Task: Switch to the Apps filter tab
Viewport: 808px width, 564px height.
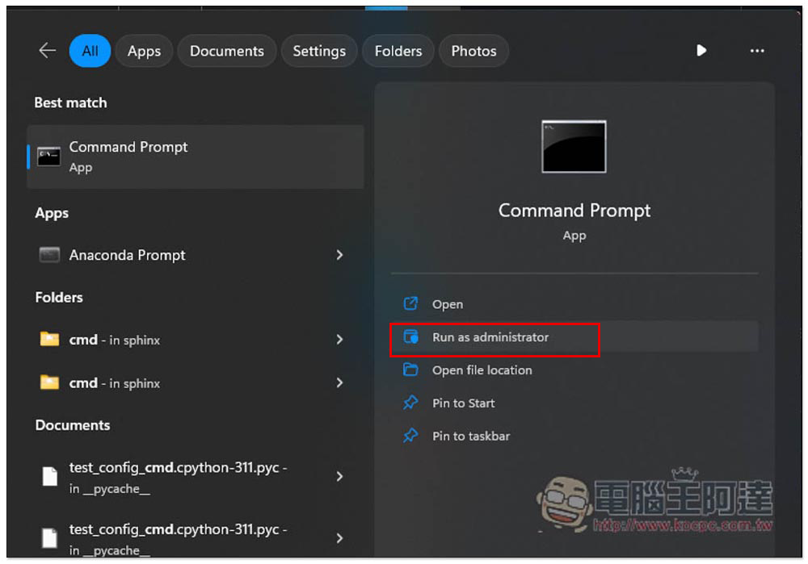Action: click(145, 51)
